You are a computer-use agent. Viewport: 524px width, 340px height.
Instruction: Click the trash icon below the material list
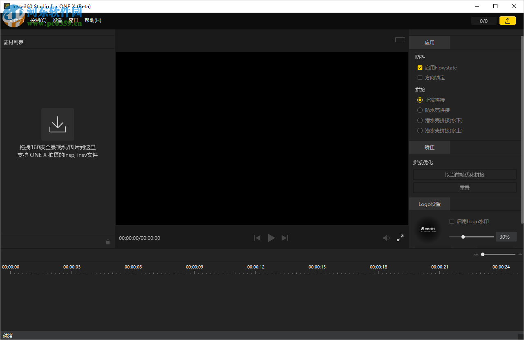coord(108,242)
